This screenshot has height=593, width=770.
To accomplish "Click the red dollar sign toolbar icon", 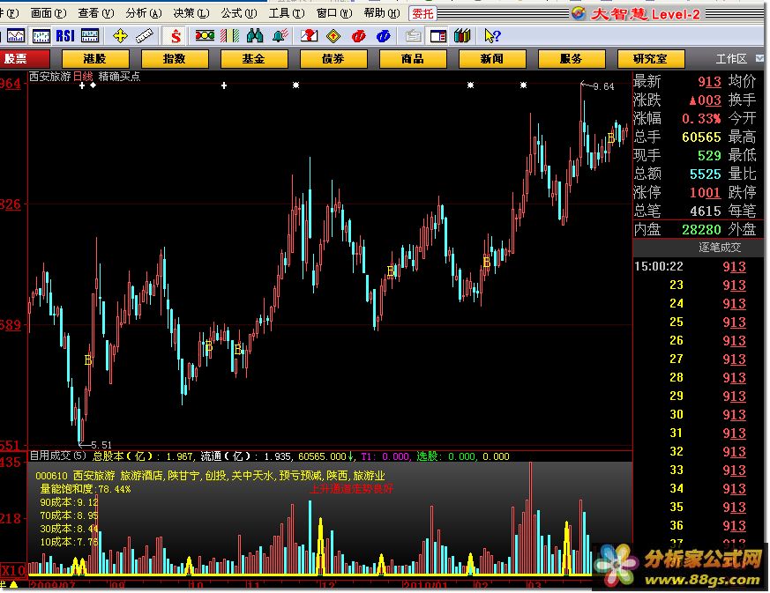I will click(x=176, y=36).
